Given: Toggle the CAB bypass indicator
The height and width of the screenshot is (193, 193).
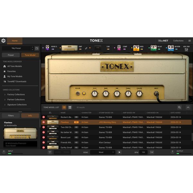Looking at the screenshot, I should click(x=108, y=49).
